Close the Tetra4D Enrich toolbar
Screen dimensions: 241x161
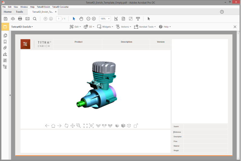[x=235, y=27]
